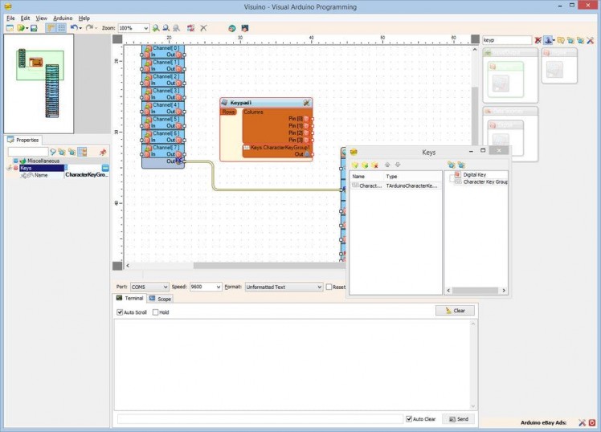This screenshot has width=601, height=432.
Task: Click the Clear button in terminal
Action: coord(455,311)
